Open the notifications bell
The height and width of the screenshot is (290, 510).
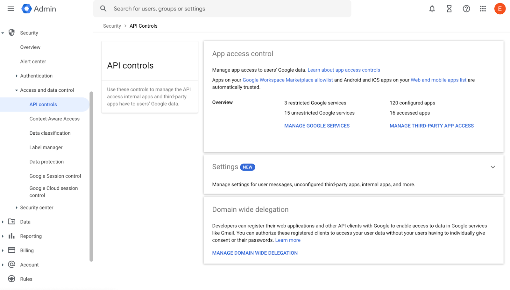click(x=432, y=9)
